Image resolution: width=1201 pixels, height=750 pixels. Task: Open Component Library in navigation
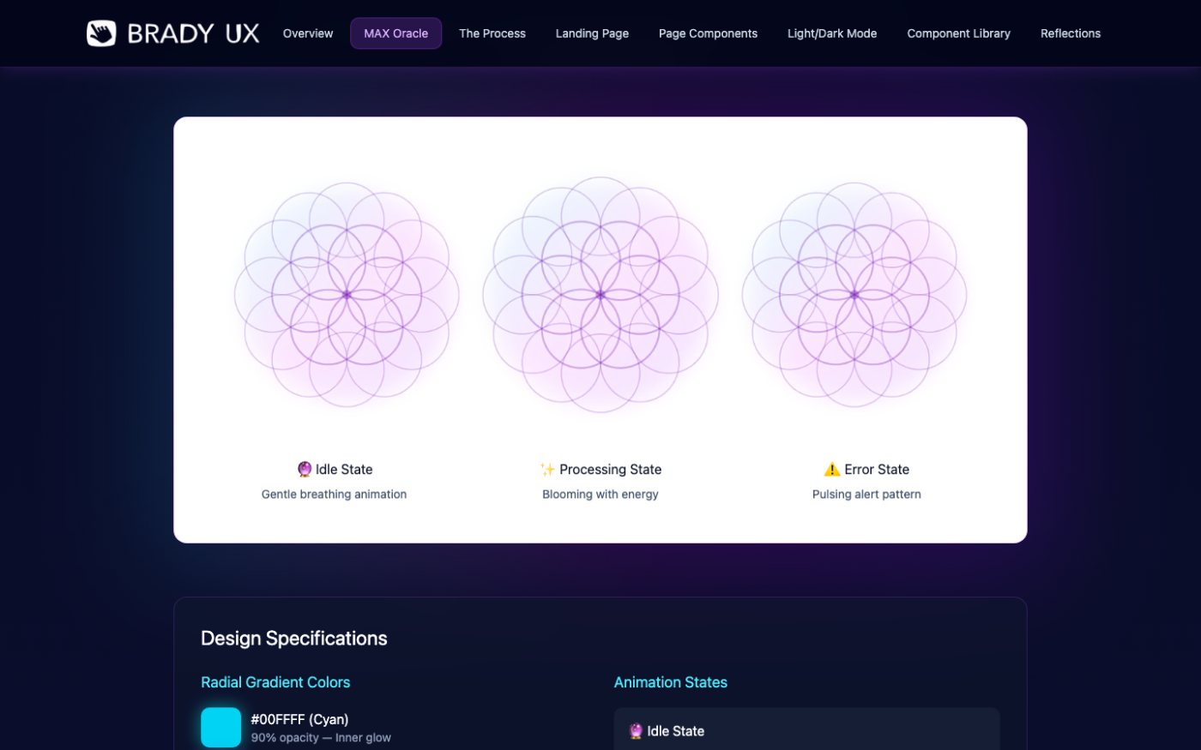point(958,33)
